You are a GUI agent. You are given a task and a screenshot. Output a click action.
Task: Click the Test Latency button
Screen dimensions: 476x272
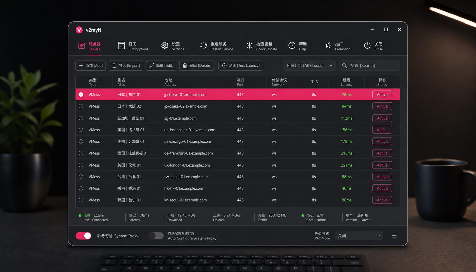241,65
